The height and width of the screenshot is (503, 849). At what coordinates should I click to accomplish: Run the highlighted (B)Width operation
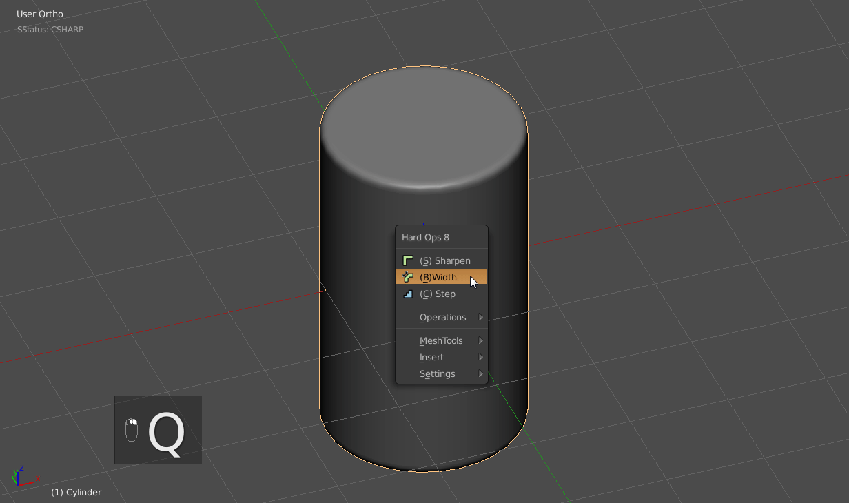438,277
